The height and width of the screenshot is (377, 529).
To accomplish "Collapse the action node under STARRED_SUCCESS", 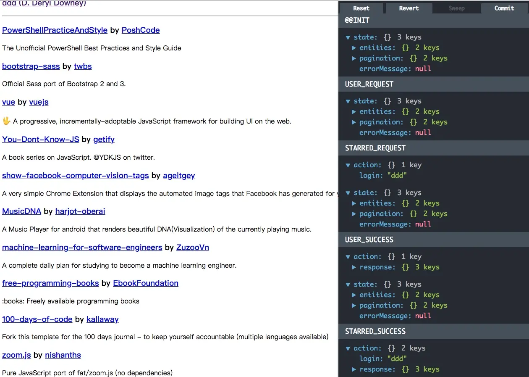I will [348, 348].
